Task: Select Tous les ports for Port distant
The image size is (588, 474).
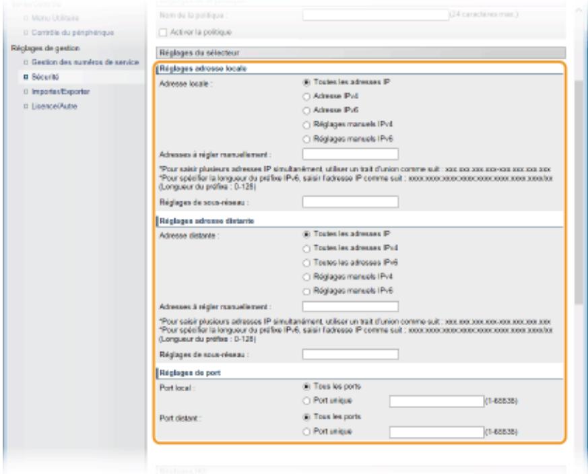Action: tap(306, 417)
